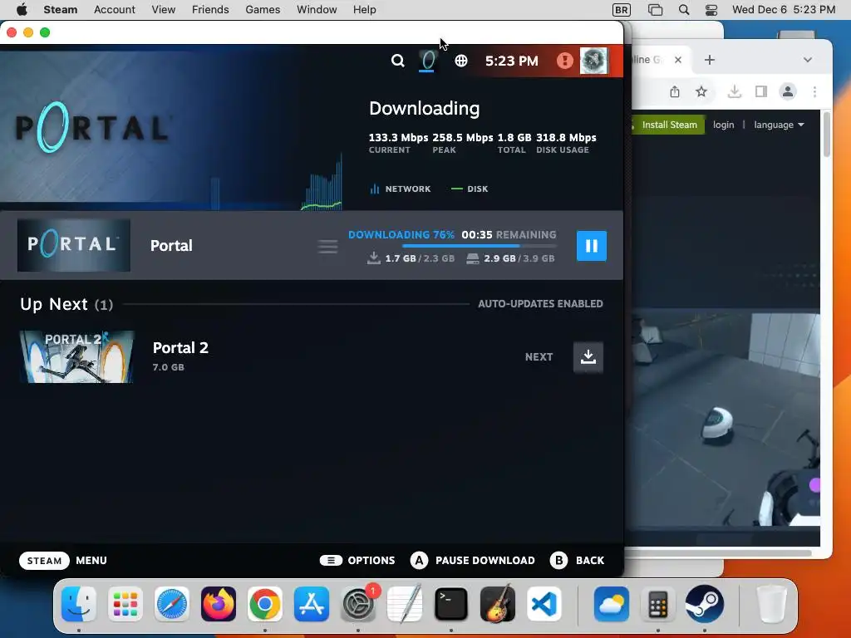Image resolution: width=851 pixels, height=638 pixels.
Task: Open the Steam user avatar profile
Action: pyautogui.click(x=593, y=60)
